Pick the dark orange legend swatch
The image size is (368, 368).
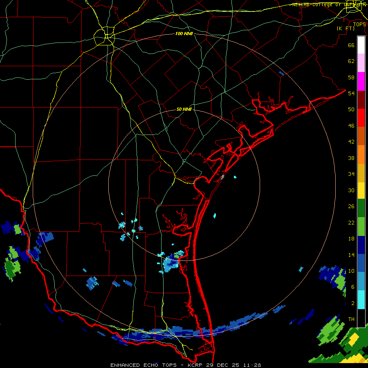361,136
